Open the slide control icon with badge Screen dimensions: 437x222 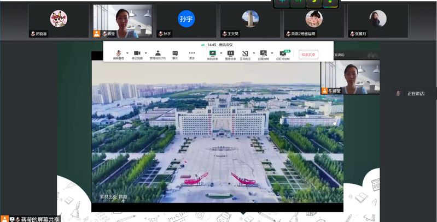[x=283, y=53]
